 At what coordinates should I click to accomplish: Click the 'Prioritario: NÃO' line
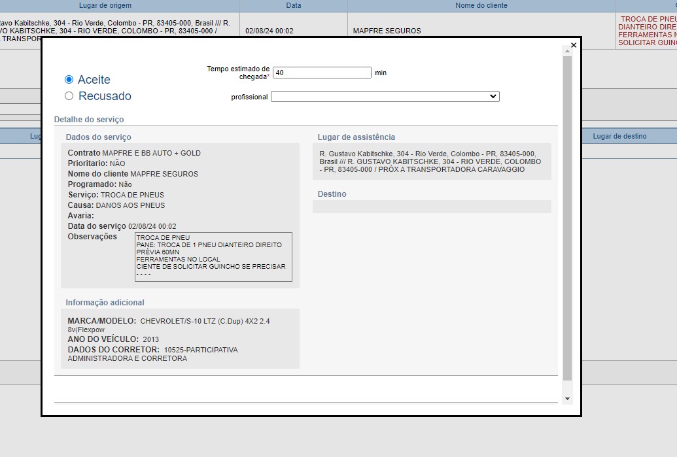[x=96, y=163]
